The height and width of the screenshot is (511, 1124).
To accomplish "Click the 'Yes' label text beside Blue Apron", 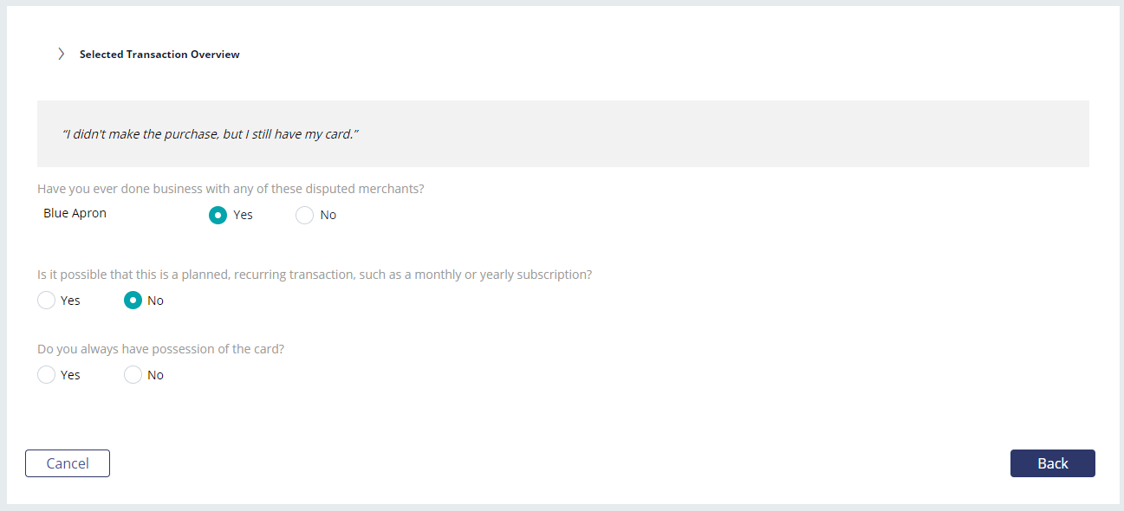I will 243,215.
